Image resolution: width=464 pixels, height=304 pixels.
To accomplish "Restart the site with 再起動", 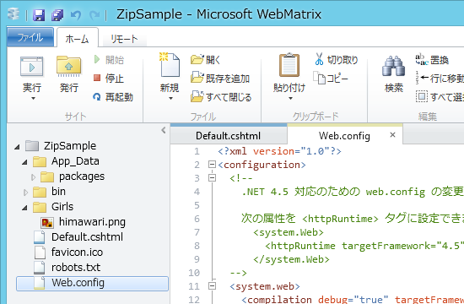I will pyautogui.click(x=113, y=97).
